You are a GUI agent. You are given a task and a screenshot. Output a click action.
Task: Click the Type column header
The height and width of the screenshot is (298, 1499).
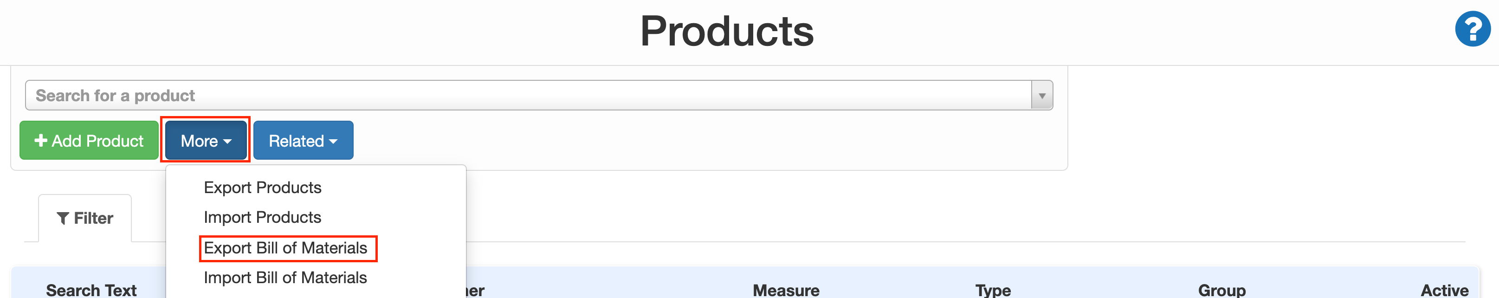(x=993, y=290)
